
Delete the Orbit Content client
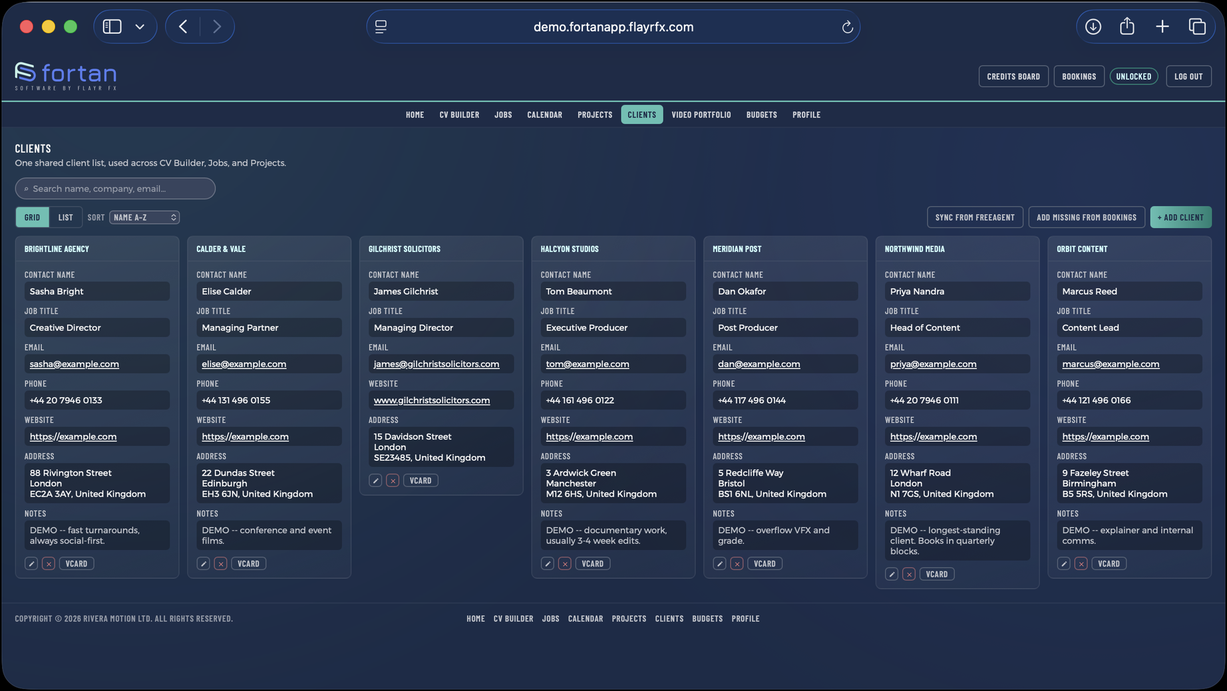click(1081, 563)
